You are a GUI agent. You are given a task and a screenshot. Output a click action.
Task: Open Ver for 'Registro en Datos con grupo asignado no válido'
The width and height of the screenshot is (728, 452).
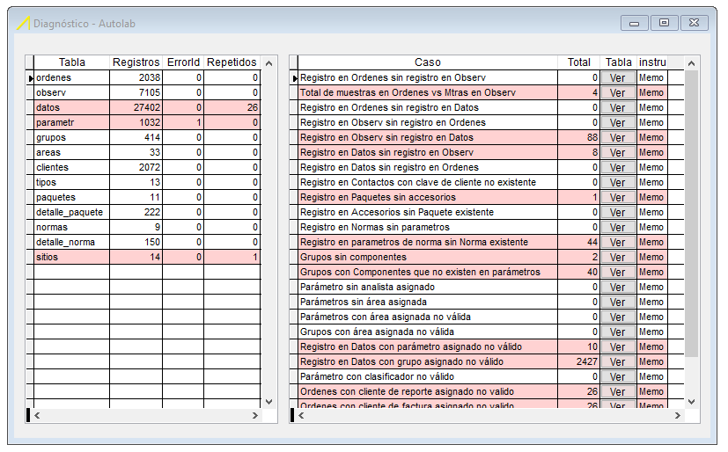pyautogui.click(x=618, y=362)
